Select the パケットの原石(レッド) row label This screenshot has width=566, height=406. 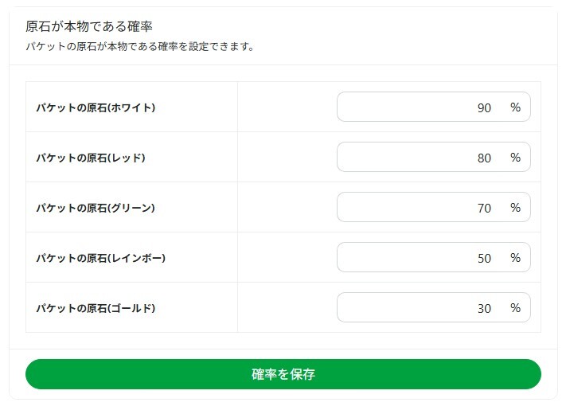click(91, 158)
